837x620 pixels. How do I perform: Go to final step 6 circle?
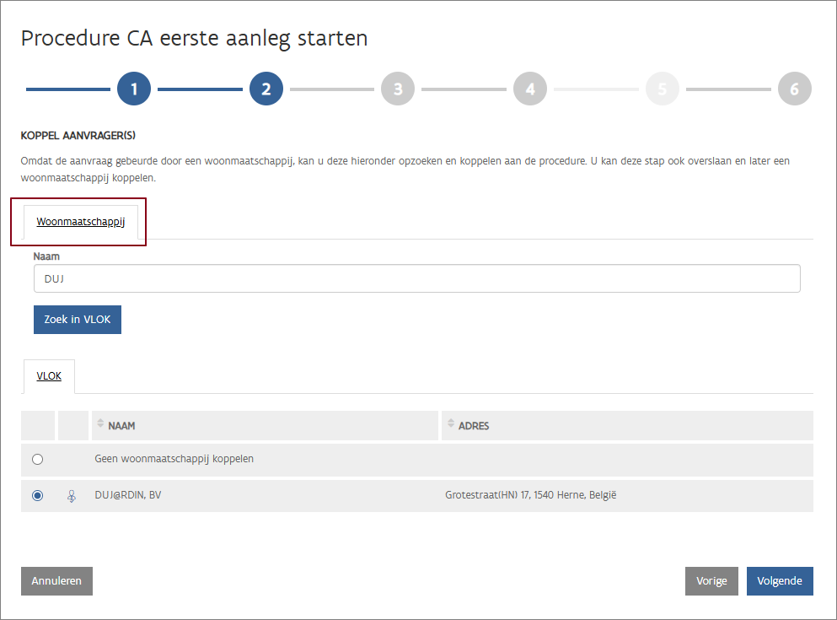point(794,89)
